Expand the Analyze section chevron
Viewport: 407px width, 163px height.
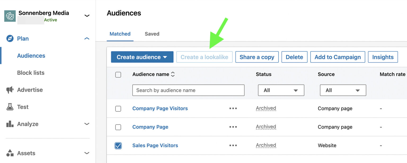(87, 124)
